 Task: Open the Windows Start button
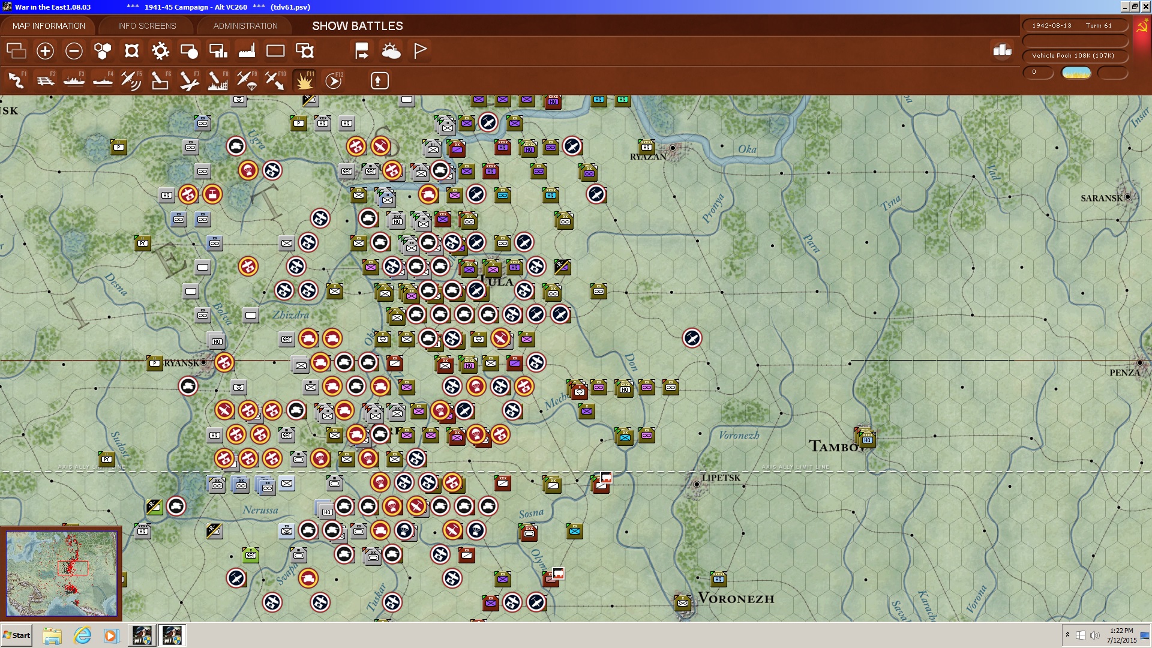[x=17, y=635]
